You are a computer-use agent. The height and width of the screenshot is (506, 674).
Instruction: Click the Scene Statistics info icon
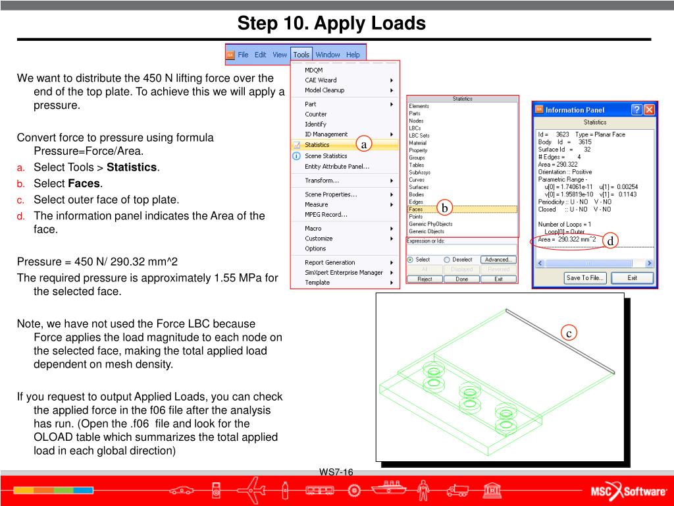click(x=297, y=155)
